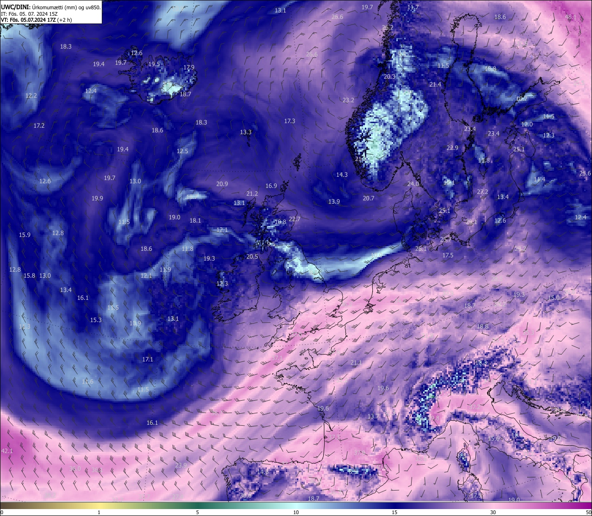The image size is (592, 516).
Task: Click the 18.1 value on the map
Action: (x=195, y=221)
